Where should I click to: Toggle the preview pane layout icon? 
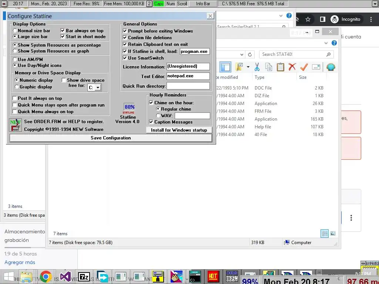click(225, 67)
